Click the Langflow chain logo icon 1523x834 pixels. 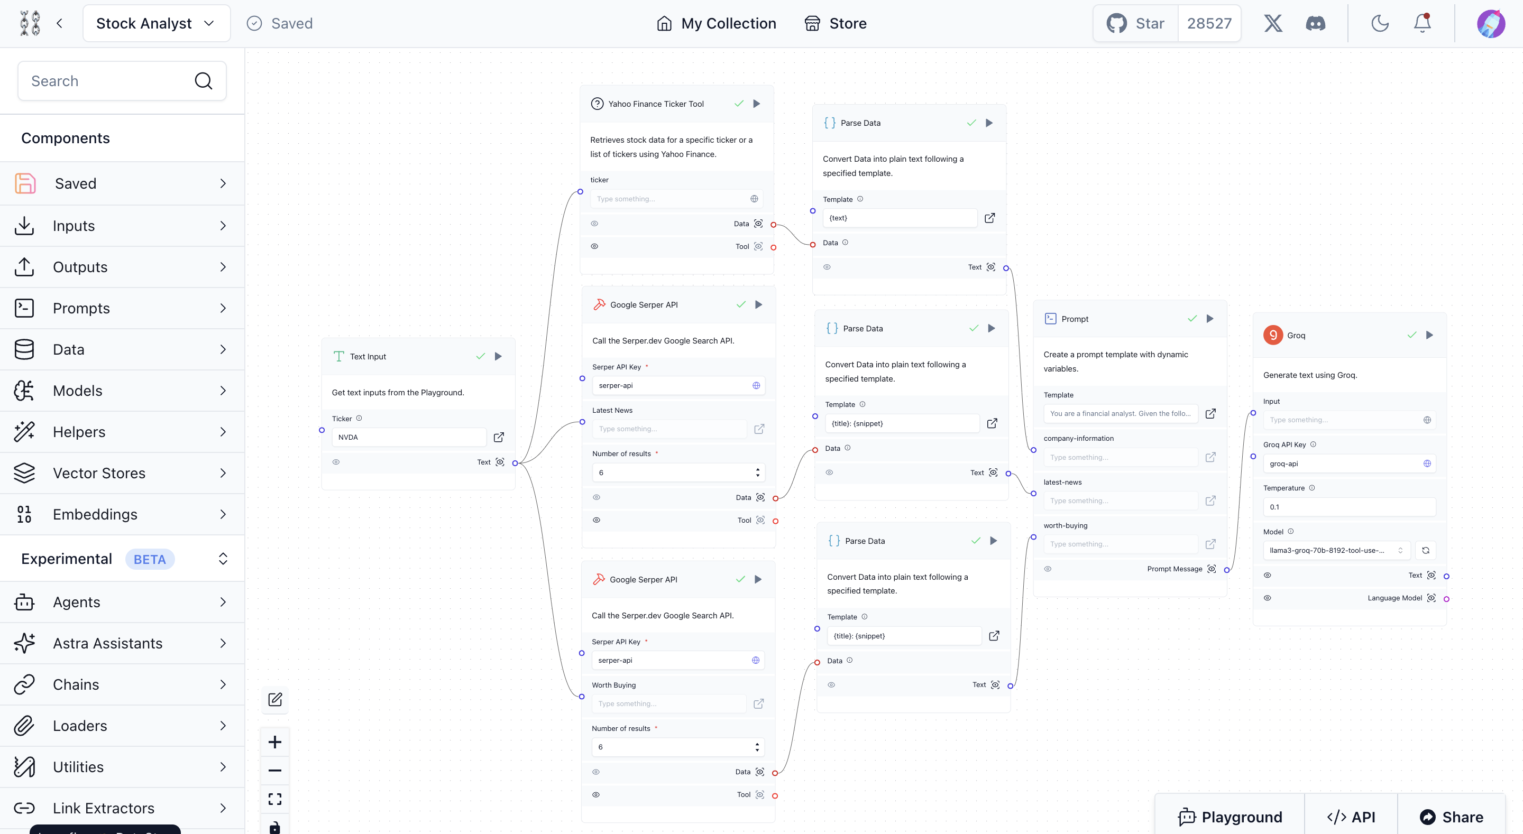tap(30, 23)
